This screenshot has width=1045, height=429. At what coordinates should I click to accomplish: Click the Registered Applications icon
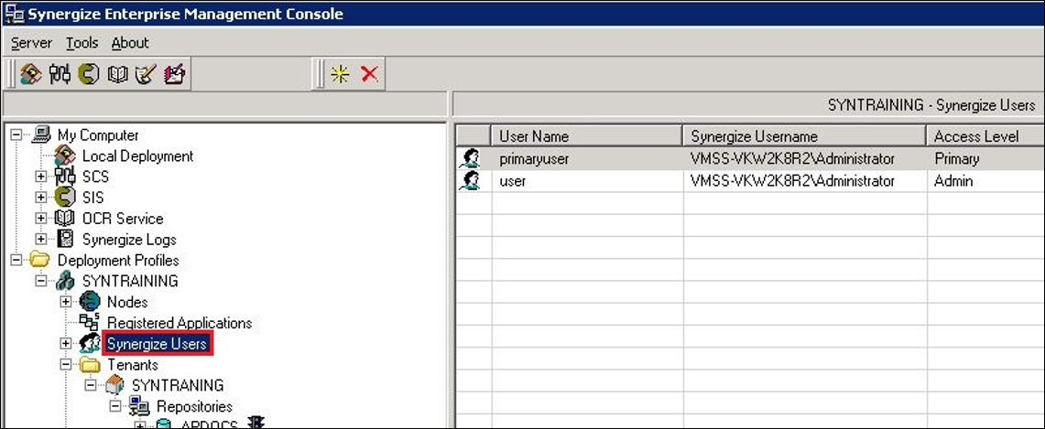(90, 322)
